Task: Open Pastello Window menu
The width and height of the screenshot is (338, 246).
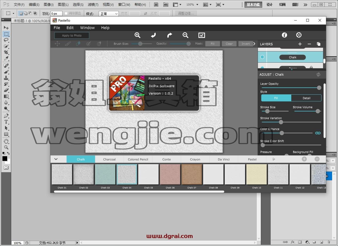Action: click(87, 28)
